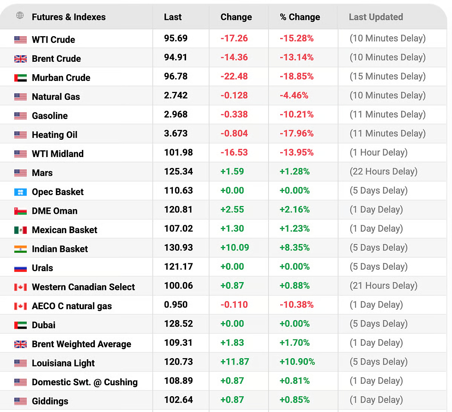Click Canadian flag beside Western Canadian Select
This screenshot has width=452, height=412.
coord(20,287)
